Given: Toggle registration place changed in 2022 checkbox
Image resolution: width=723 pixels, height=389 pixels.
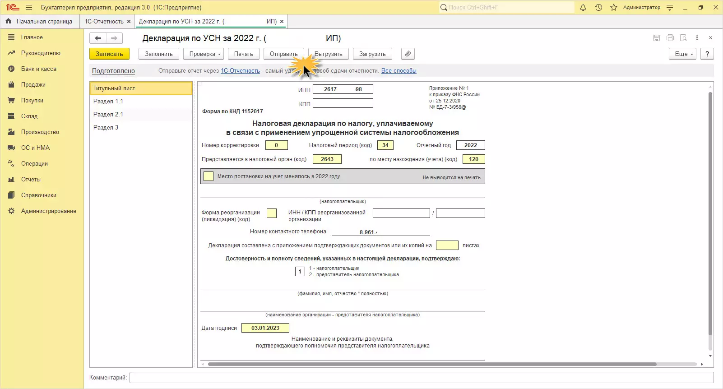Looking at the screenshot, I should click(x=209, y=176).
